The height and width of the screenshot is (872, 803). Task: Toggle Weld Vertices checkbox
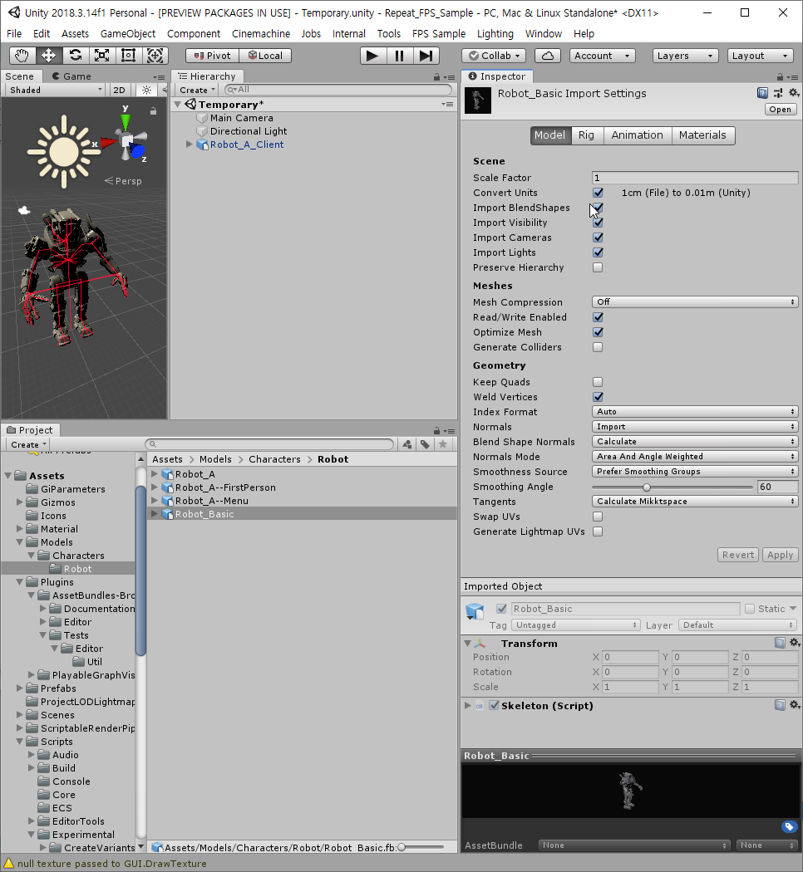[598, 397]
